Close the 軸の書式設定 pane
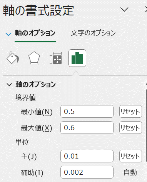This screenshot has height=182, width=147. (146, 10)
